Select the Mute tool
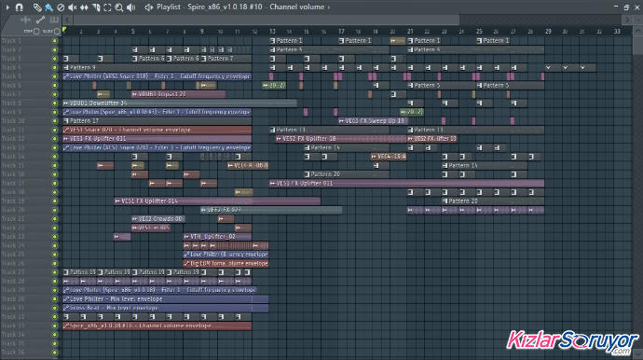The height and width of the screenshot is (360, 643). point(72,7)
